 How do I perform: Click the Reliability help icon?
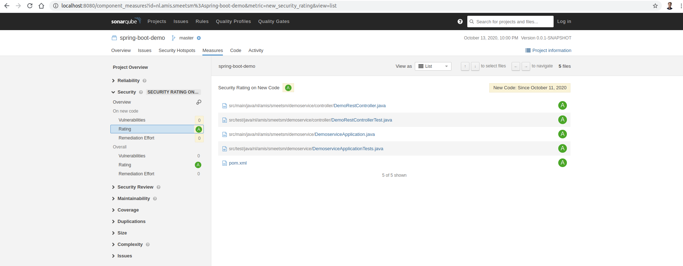coord(145,81)
